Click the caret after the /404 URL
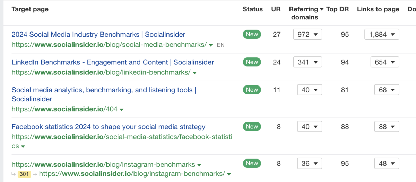This screenshot has height=182, width=416. (121, 110)
